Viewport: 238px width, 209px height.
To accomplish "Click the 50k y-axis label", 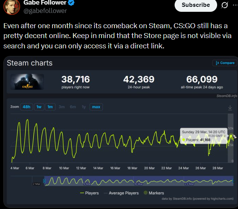I will (231, 128).
